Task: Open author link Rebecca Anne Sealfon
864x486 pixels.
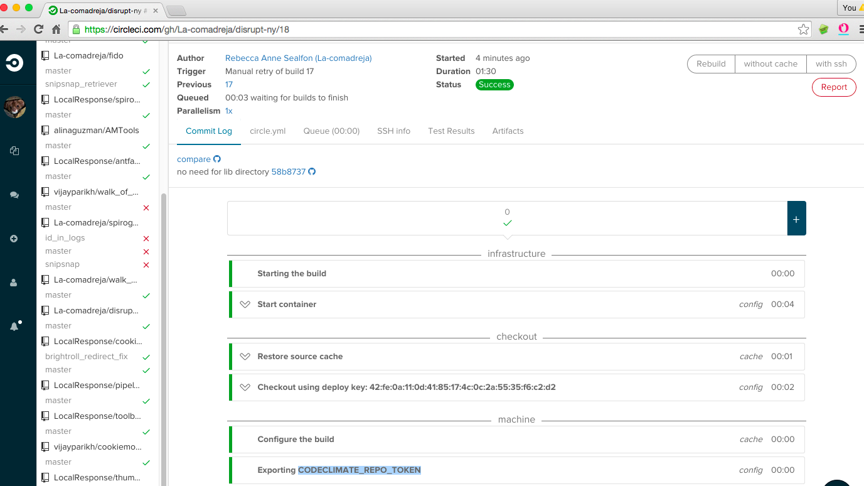Action: tap(299, 58)
